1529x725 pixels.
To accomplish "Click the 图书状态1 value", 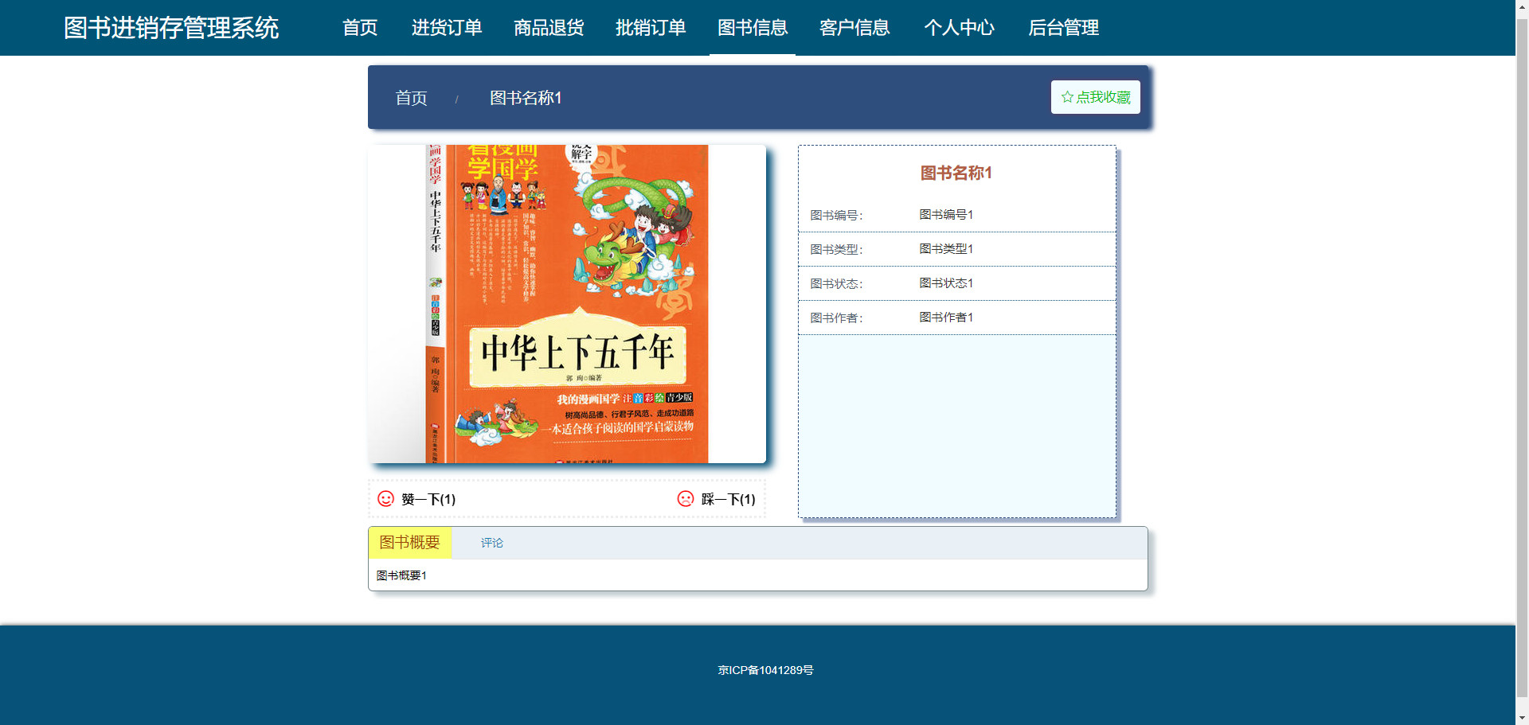I will pyautogui.click(x=946, y=283).
